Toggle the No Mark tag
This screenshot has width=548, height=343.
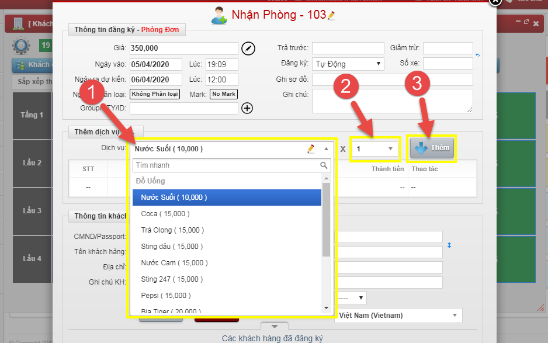click(224, 93)
